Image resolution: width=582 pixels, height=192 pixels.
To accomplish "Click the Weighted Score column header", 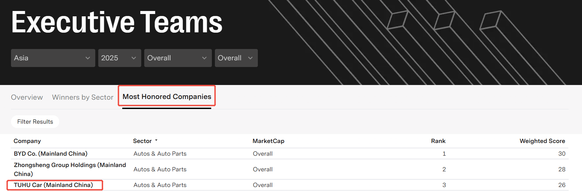I will tap(542, 141).
